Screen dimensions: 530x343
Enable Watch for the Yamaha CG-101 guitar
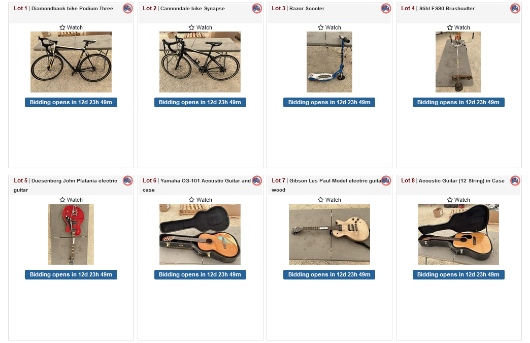click(200, 200)
